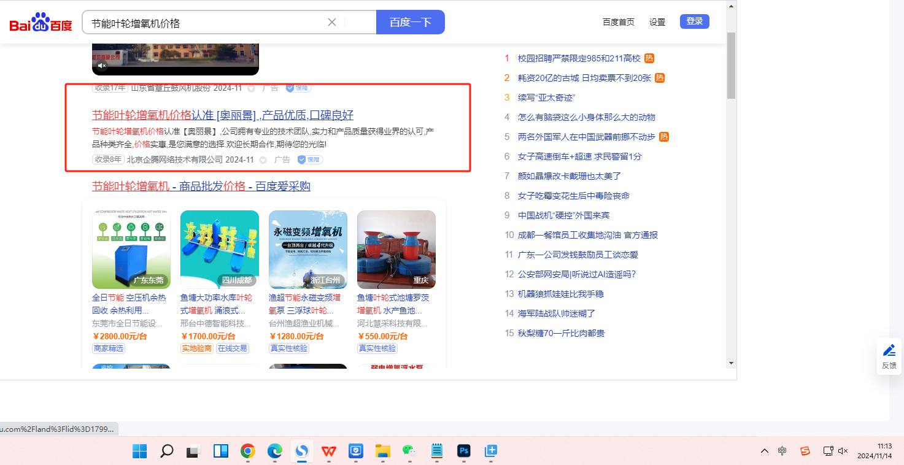Expand the dropdown arrow beside 北京企腾 ad date

pyautogui.click(x=263, y=160)
